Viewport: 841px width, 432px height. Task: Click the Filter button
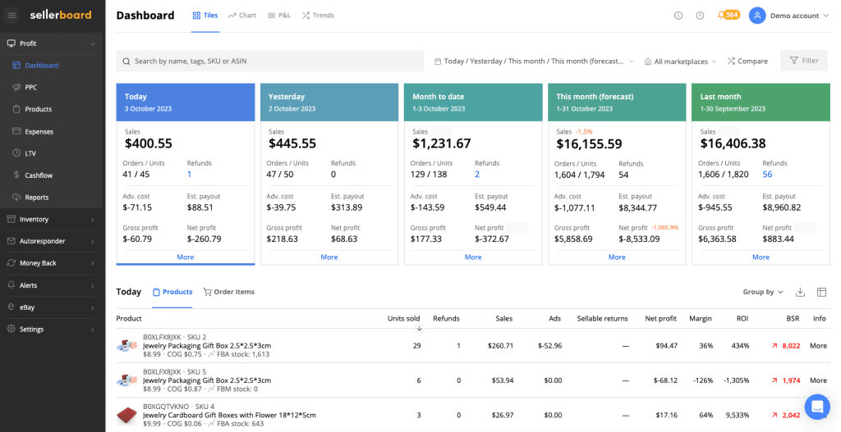[x=803, y=61]
